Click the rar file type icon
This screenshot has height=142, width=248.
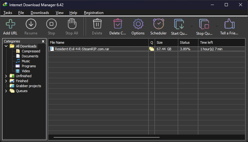coord(52,49)
